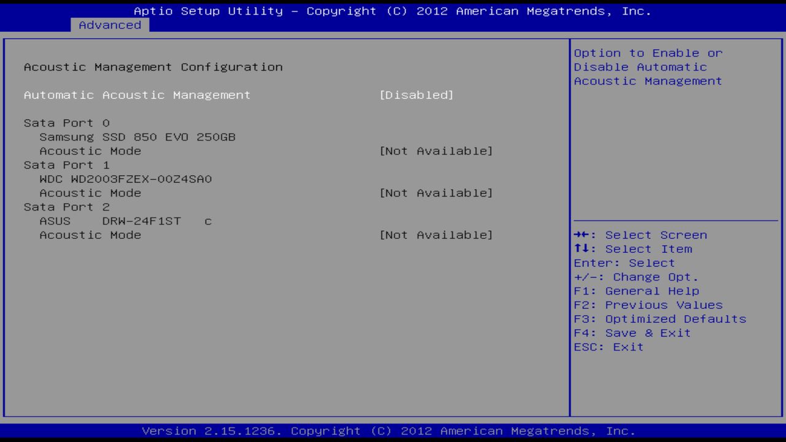Click the help description panel text
Viewport: 786px width, 442px height.
coord(646,67)
